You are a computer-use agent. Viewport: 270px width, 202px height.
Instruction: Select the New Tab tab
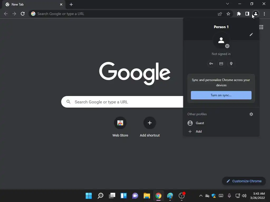(34, 4)
